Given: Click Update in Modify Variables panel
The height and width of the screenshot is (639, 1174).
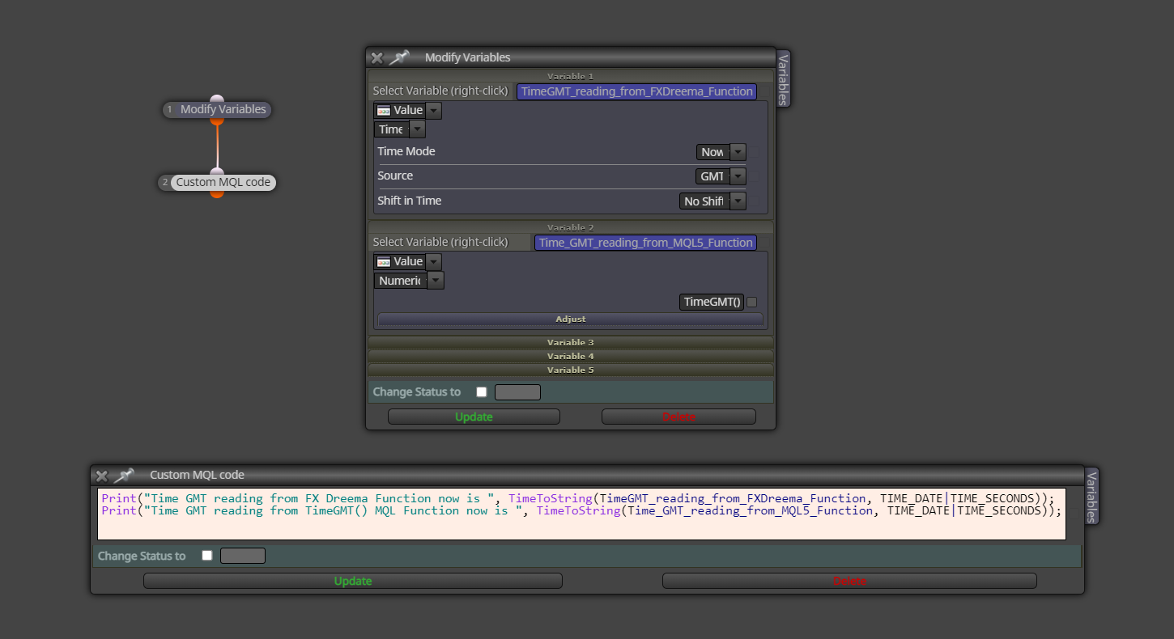Looking at the screenshot, I should tap(474, 417).
